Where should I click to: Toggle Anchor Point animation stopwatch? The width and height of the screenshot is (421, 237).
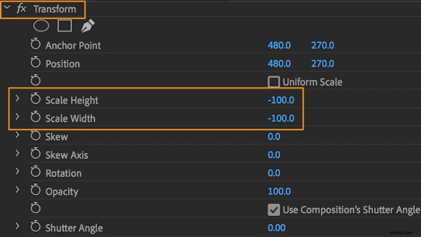pos(35,44)
